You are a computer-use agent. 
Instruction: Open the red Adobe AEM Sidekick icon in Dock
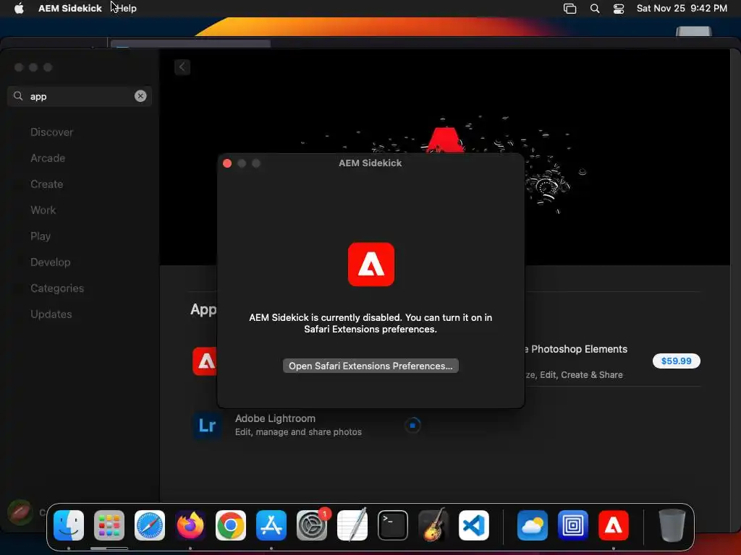point(614,525)
